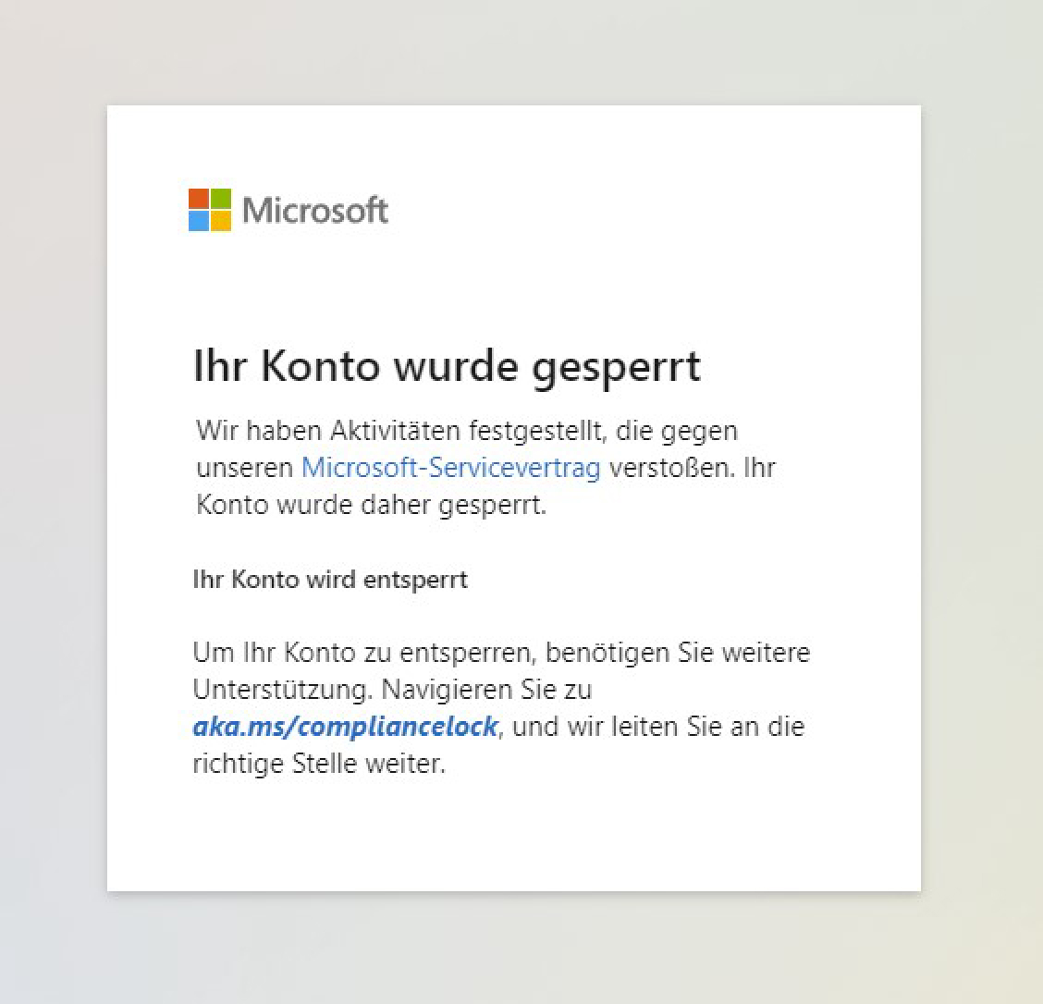Click the yellow square in Microsoft logo

tap(221, 221)
